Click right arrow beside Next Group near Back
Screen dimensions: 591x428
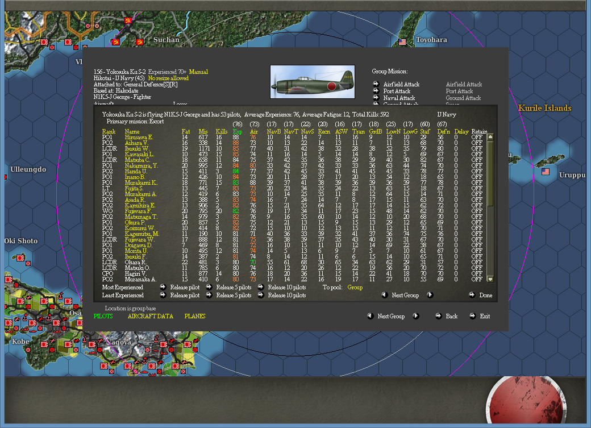tap(416, 316)
